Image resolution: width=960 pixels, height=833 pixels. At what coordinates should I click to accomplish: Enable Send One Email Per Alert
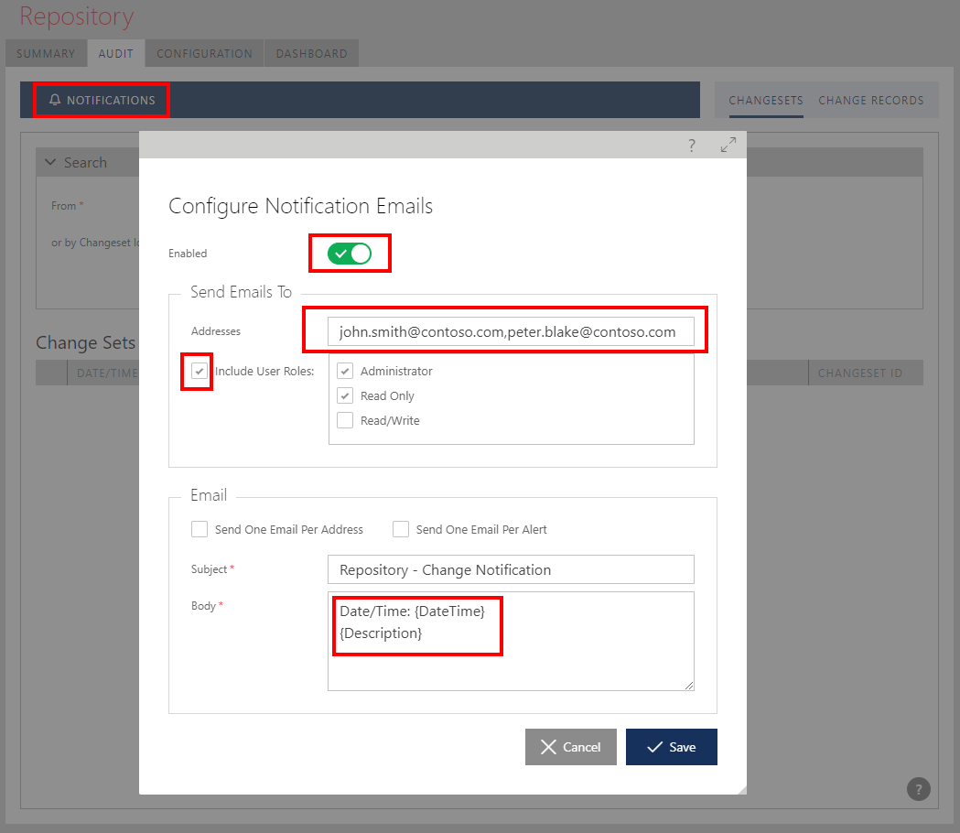pyautogui.click(x=400, y=529)
